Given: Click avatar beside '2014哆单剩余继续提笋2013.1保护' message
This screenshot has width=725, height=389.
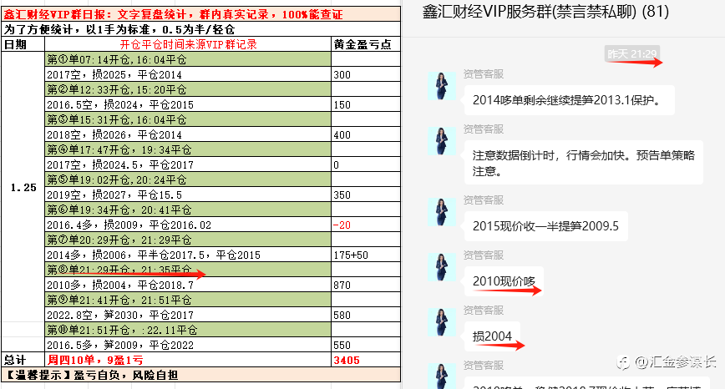Looking at the screenshot, I should coord(442,86).
